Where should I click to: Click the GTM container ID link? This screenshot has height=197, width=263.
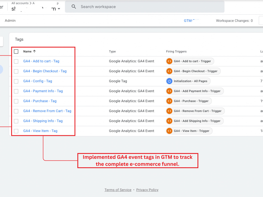tap(192, 20)
